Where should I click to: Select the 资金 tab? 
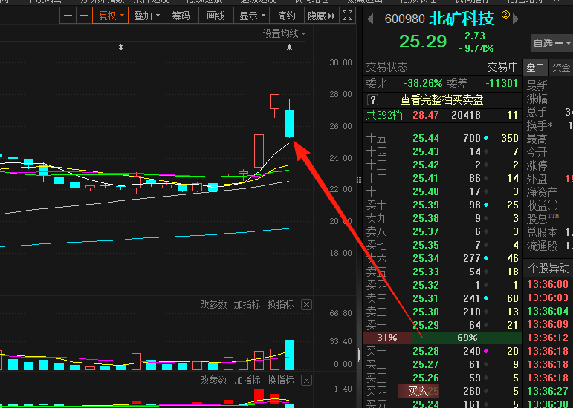pyautogui.click(x=561, y=68)
